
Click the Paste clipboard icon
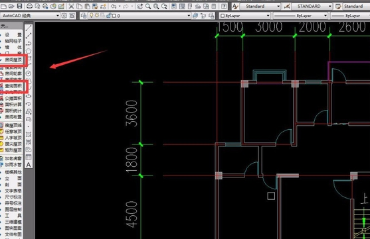click(x=87, y=7)
